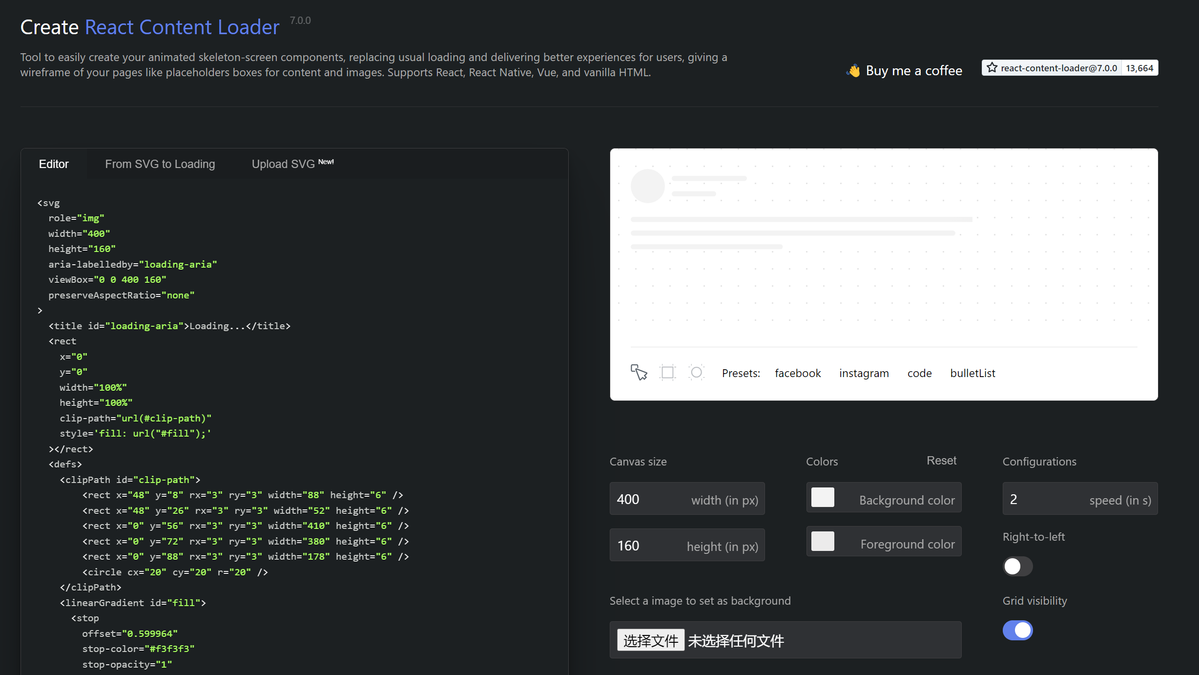Switch to the Upload SVG tab
The height and width of the screenshot is (675, 1199).
click(x=283, y=164)
